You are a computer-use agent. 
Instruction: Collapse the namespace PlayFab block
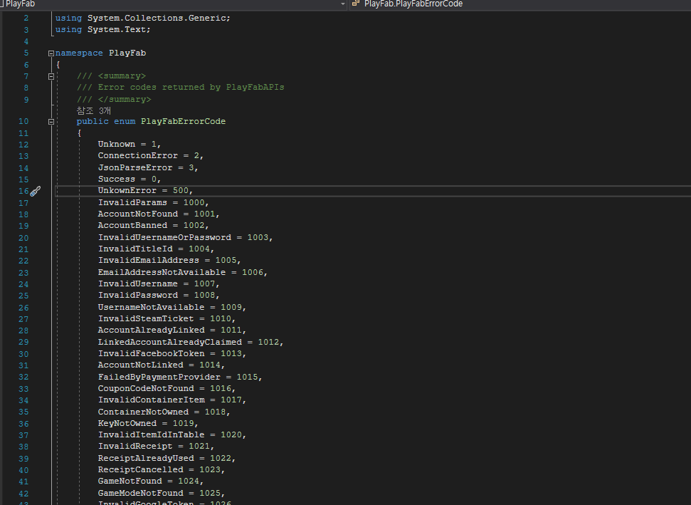click(51, 53)
